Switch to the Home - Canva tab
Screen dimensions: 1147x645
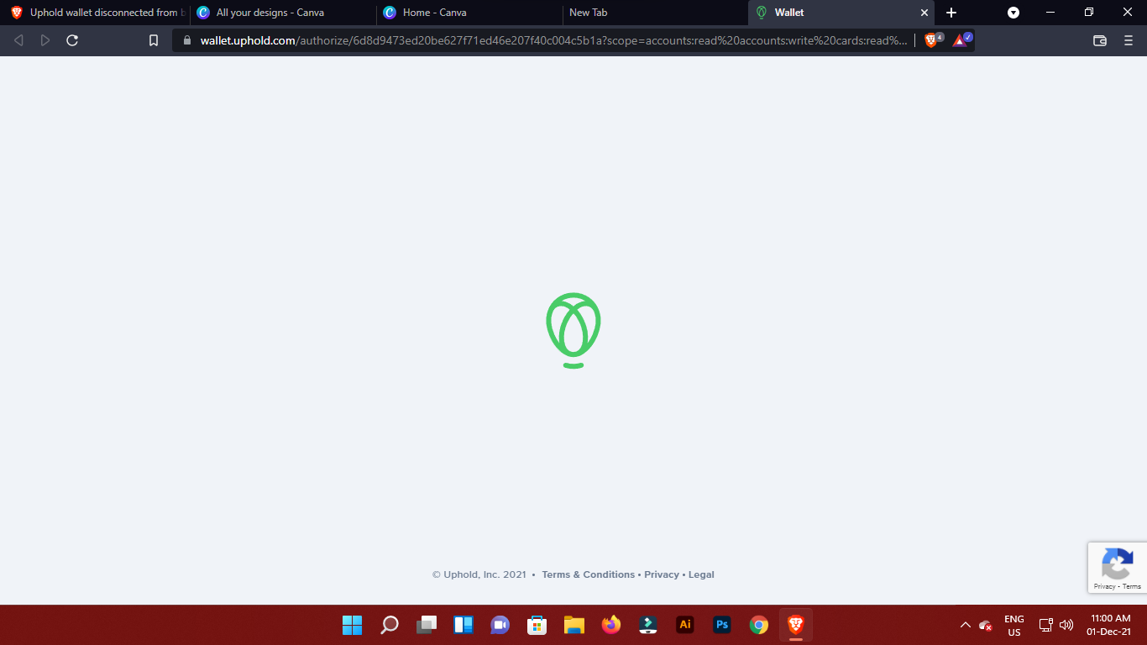point(469,13)
